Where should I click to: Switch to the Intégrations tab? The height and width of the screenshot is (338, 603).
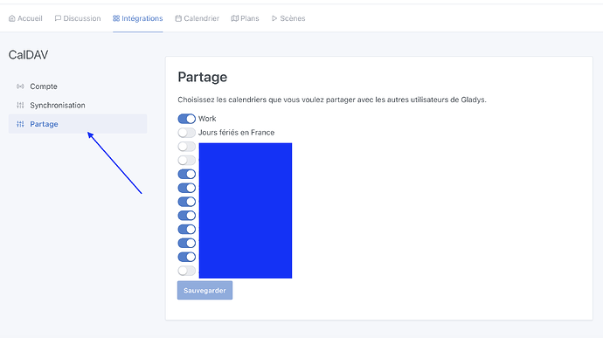pos(138,18)
